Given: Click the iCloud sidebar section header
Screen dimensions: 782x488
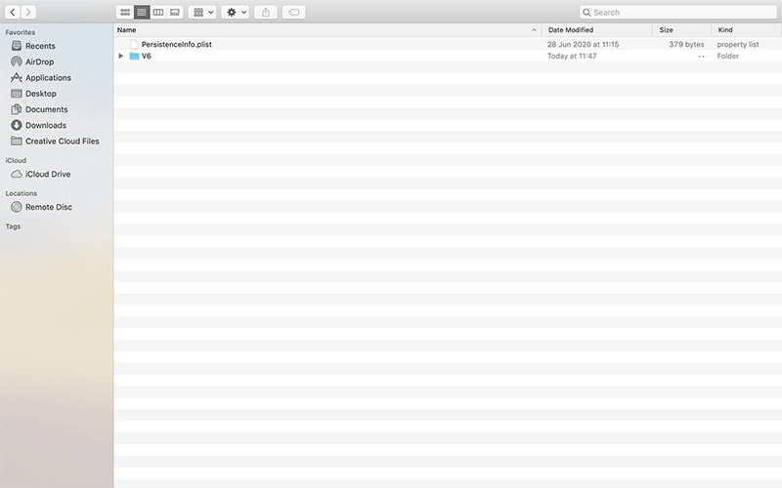Looking at the screenshot, I should (x=16, y=160).
